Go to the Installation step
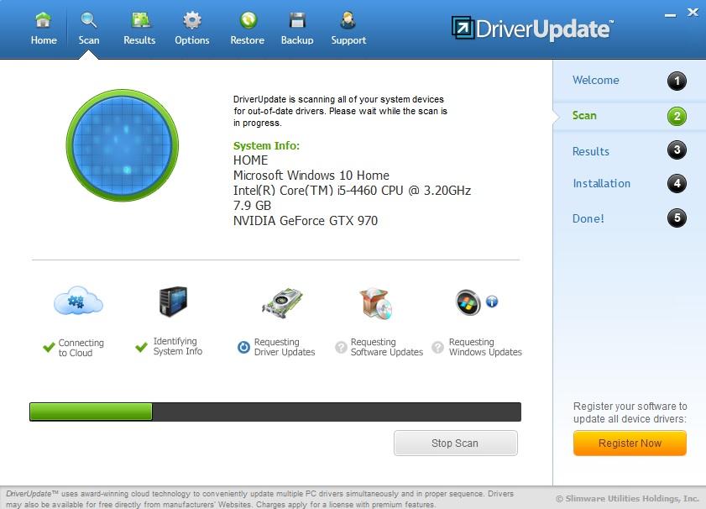Image resolution: width=706 pixels, height=509 pixels. point(602,183)
